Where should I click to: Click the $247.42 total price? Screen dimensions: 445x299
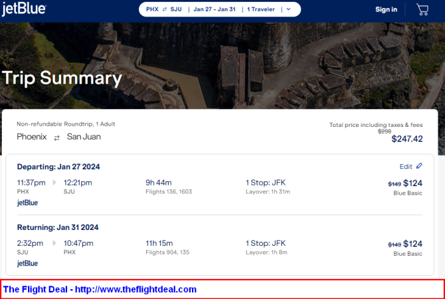[406, 139]
